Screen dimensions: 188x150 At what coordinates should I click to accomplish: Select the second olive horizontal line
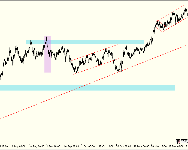coord(94,22)
